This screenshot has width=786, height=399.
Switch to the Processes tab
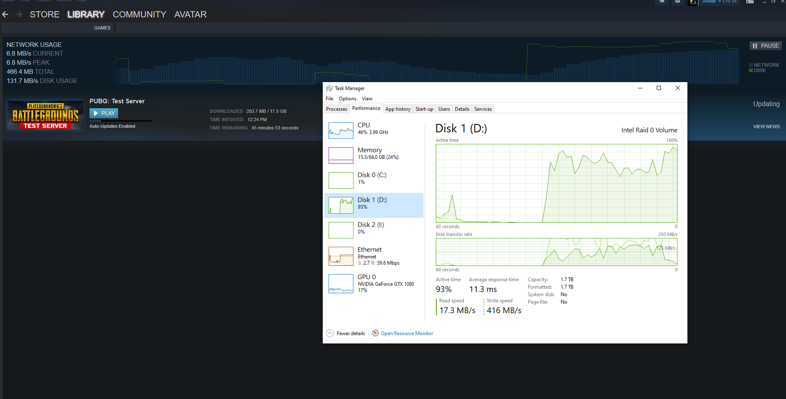[x=336, y=109]
